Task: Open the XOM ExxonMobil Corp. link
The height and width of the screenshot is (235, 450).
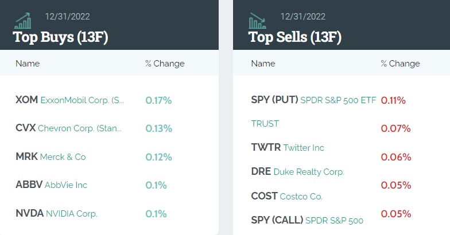Action: tap(70, 100)
